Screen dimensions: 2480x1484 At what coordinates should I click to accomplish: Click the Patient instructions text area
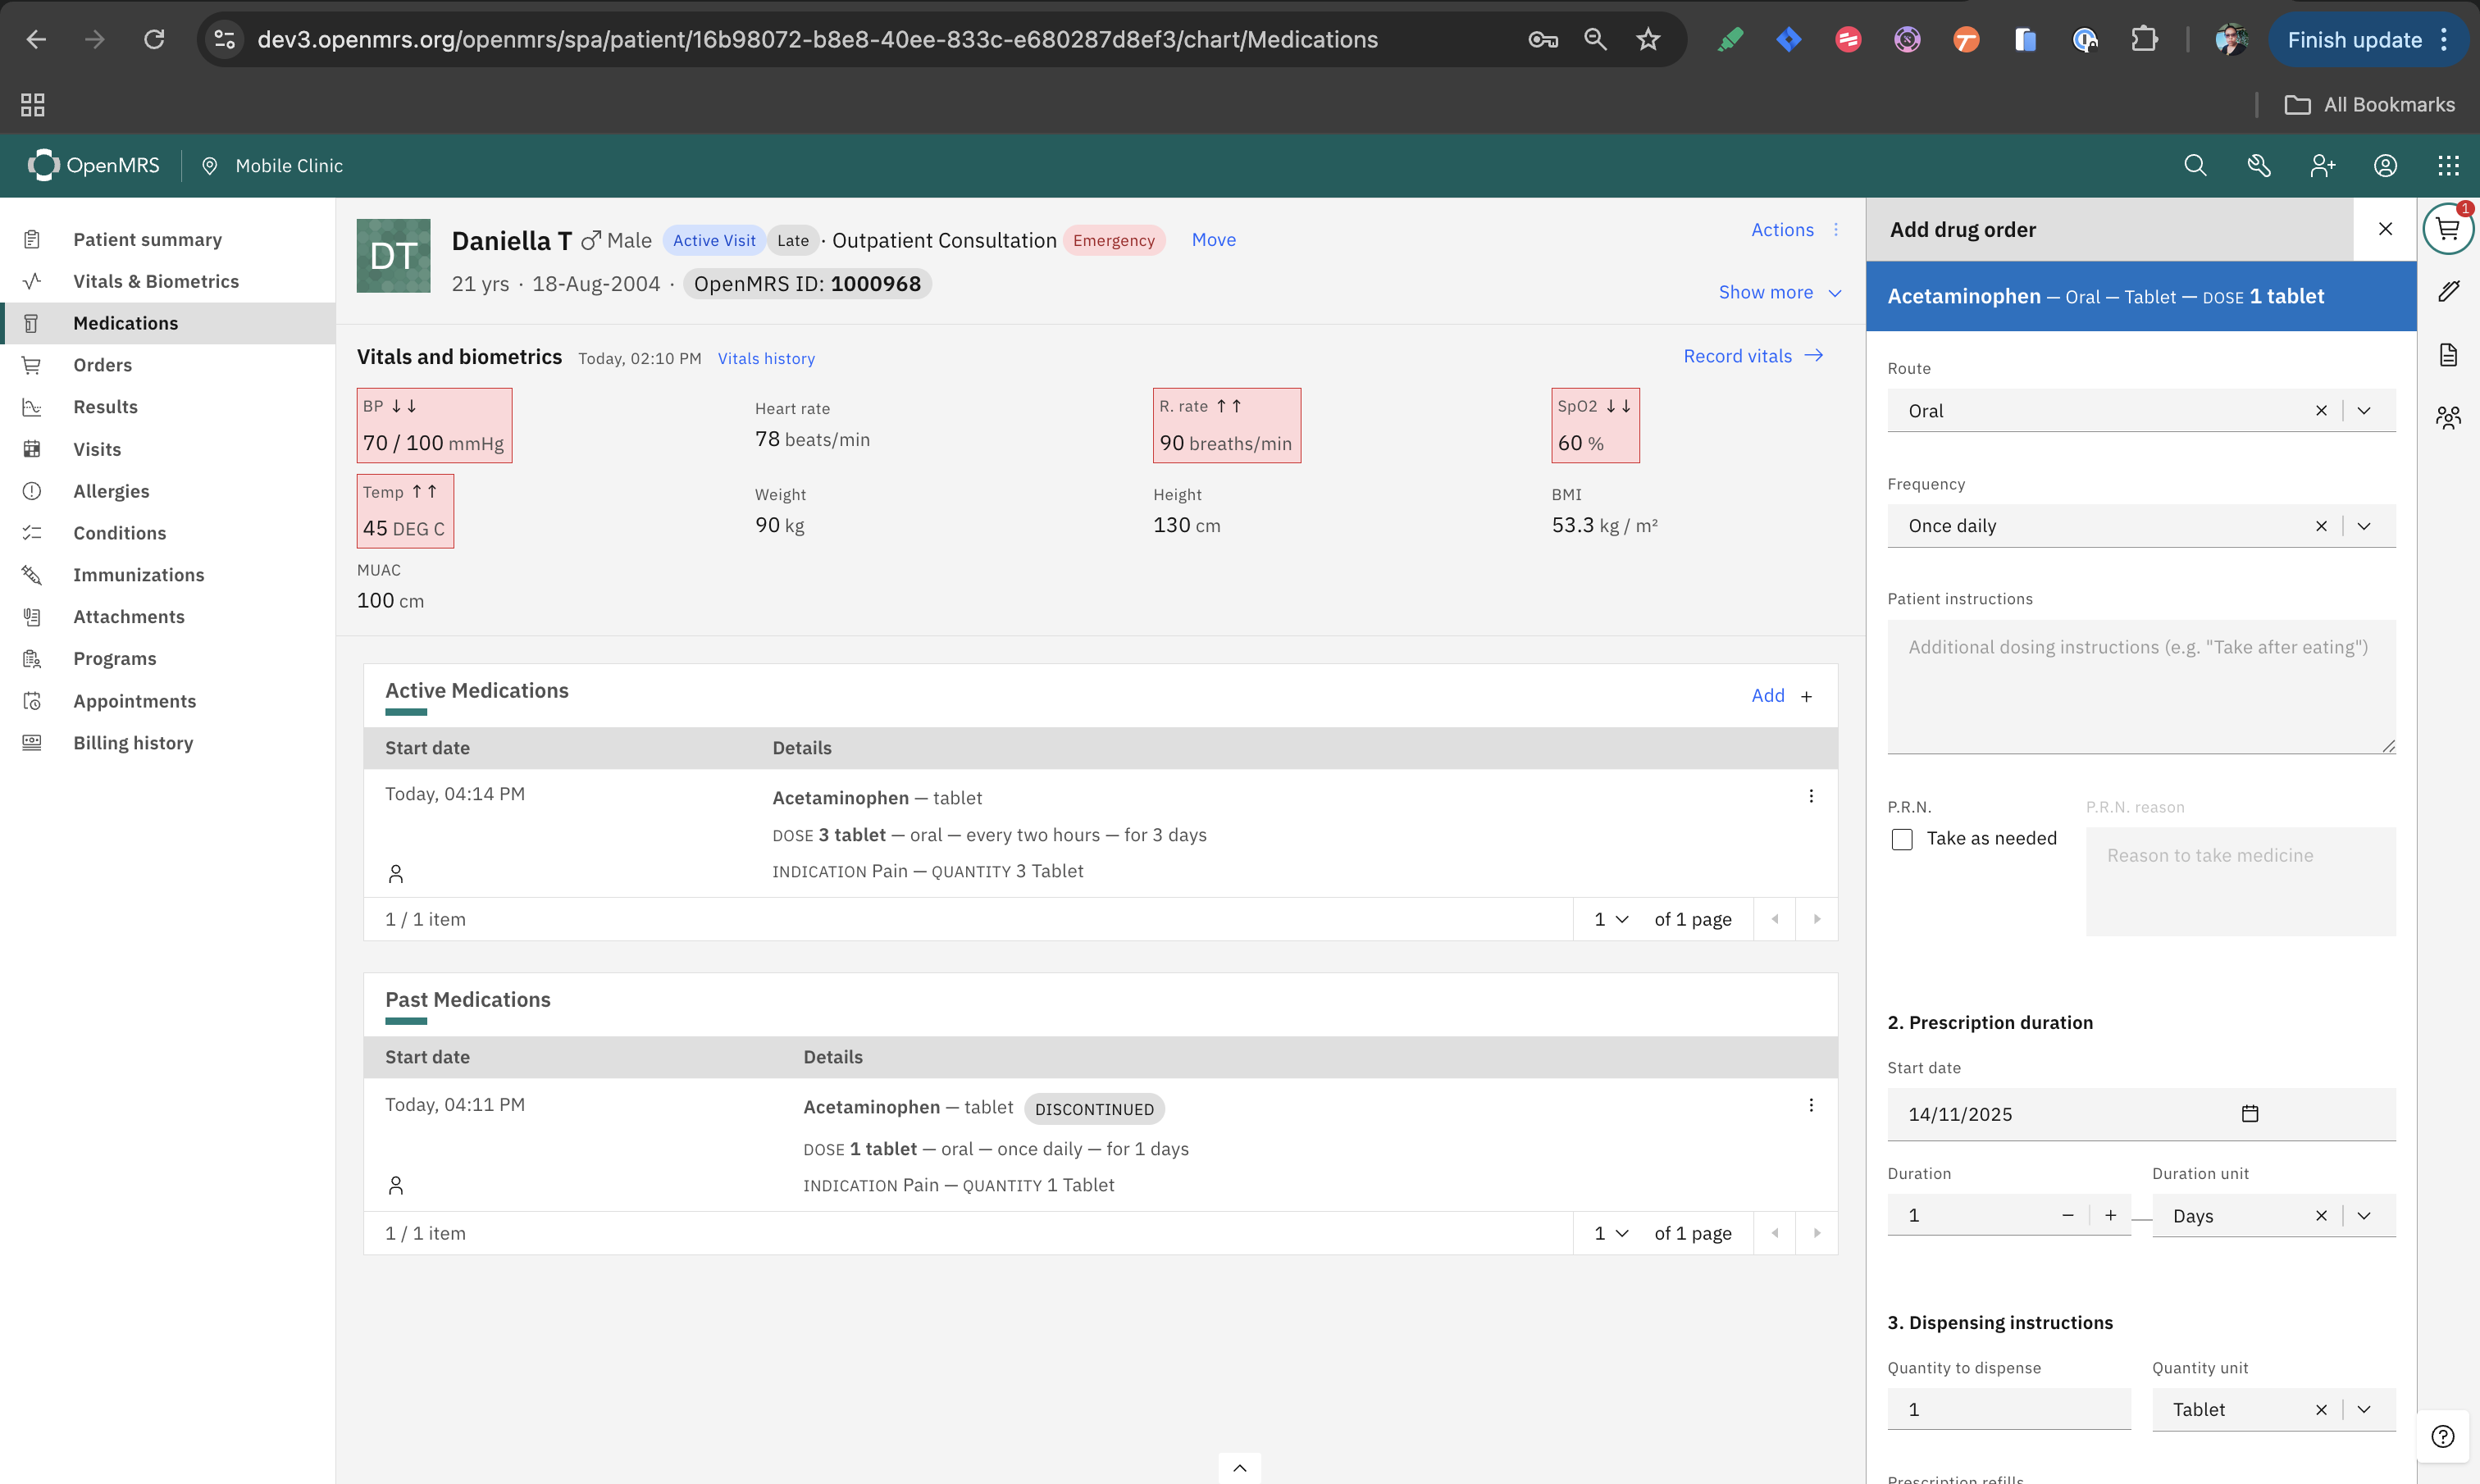2140,686
